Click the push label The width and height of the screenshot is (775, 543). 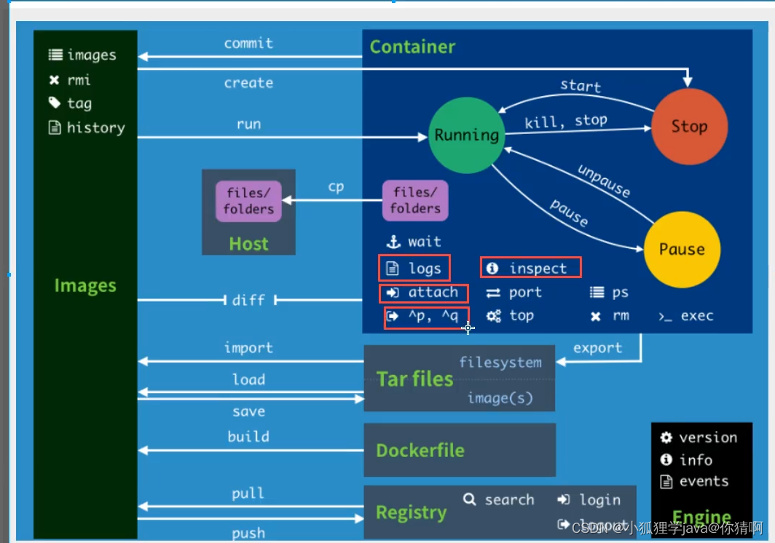click(x=248, y=533)
